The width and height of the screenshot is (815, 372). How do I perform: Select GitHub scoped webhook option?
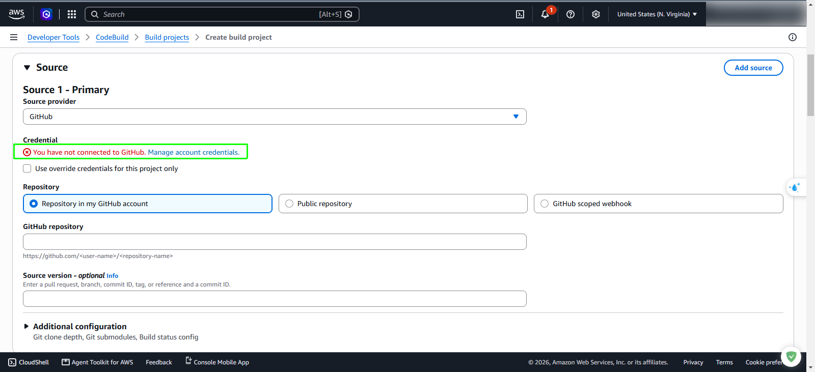[659, 204]
